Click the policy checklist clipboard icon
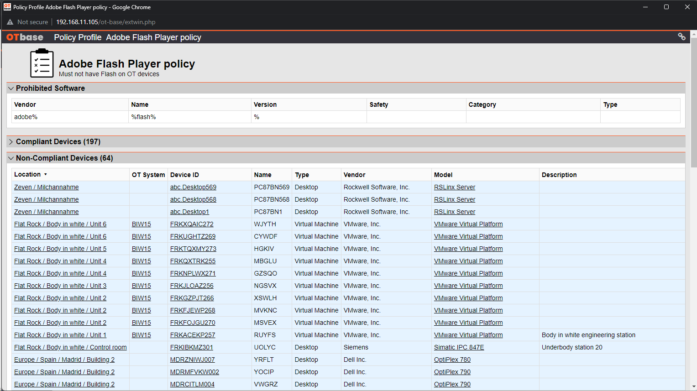 pos(42,63)
